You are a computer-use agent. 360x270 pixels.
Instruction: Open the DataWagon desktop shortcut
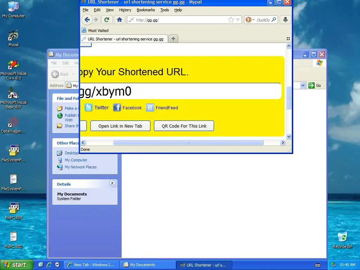pyautogui.click(x=13, y=125)
